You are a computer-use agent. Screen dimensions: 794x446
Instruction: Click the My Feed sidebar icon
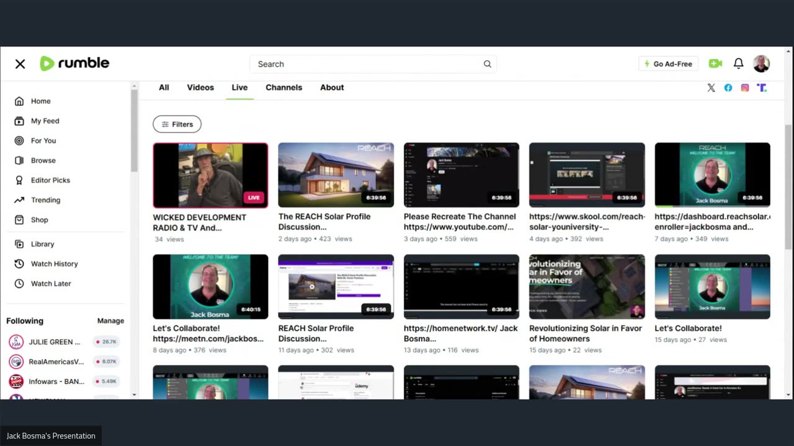point(19,121)
